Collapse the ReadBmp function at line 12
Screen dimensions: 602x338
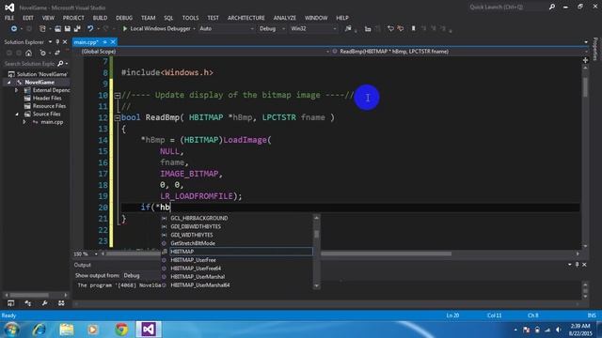[117, 118]
